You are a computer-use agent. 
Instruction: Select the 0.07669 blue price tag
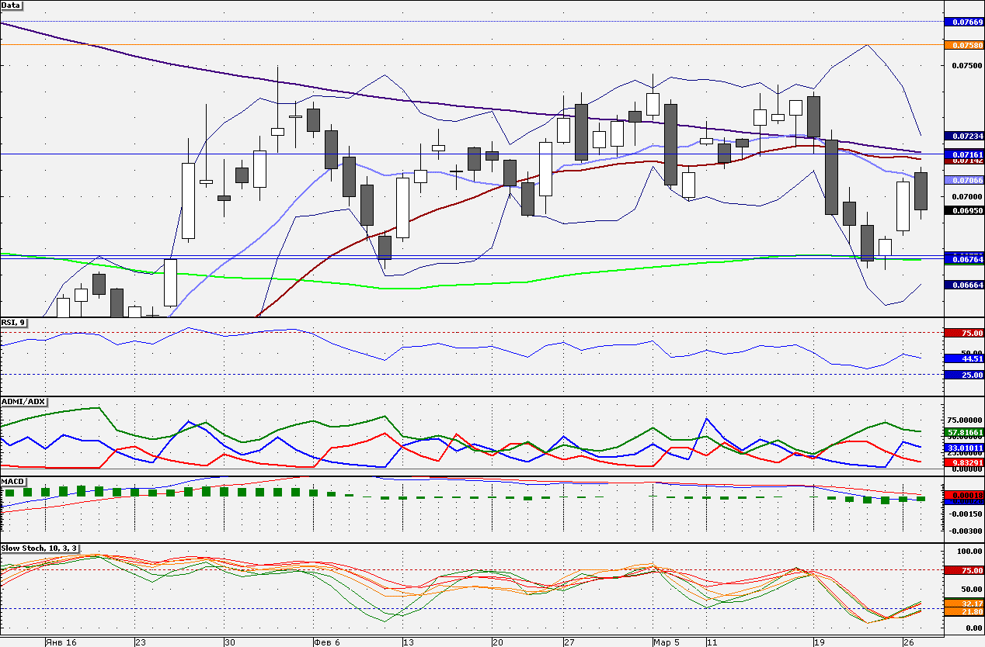point(964,22)
